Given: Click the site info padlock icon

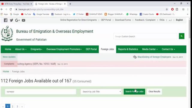Looking at the screenshot, I should click(16, 9).
